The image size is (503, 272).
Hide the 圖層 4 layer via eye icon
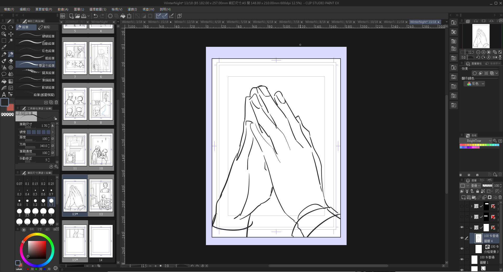462,238
